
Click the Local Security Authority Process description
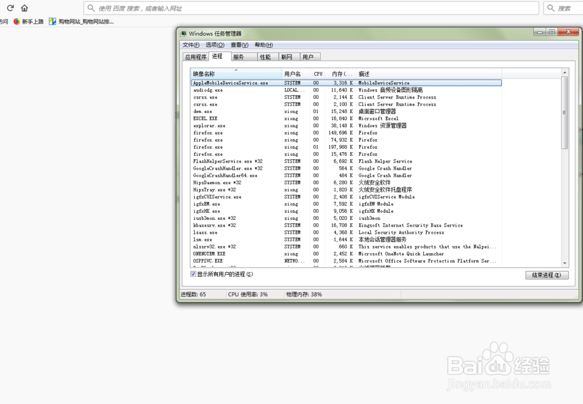click(401, 232)
